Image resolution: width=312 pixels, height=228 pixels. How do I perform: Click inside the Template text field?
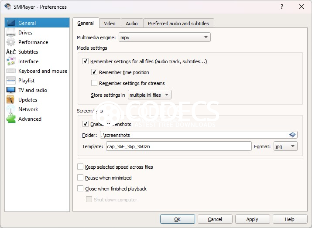tap(178, 146)
